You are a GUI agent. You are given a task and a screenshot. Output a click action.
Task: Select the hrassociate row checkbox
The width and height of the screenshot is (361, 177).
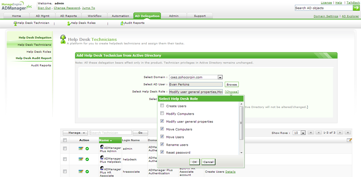tap(65, 171)
